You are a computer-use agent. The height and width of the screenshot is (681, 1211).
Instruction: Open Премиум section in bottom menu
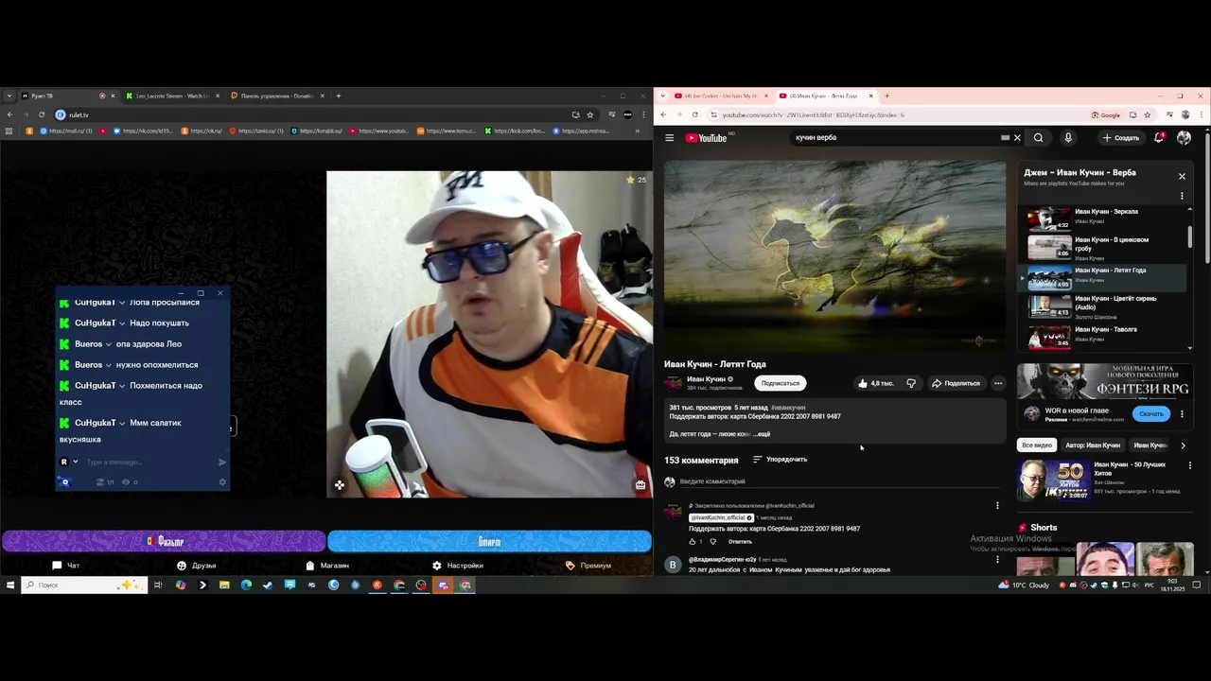588,566
